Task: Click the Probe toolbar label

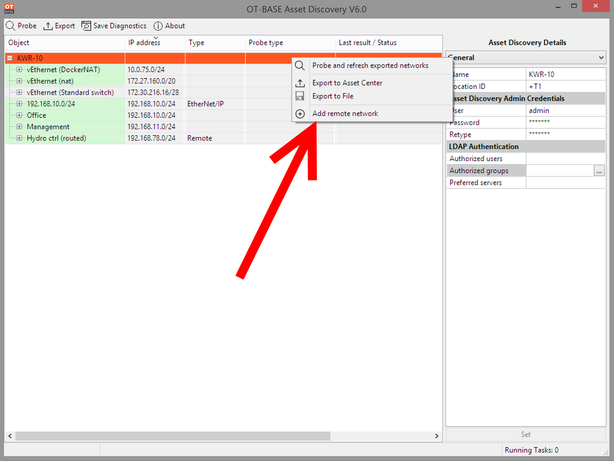Action: pos(27,26)
